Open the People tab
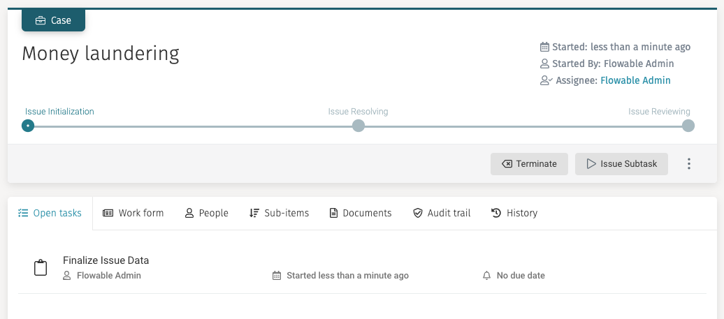 [206, 213]
